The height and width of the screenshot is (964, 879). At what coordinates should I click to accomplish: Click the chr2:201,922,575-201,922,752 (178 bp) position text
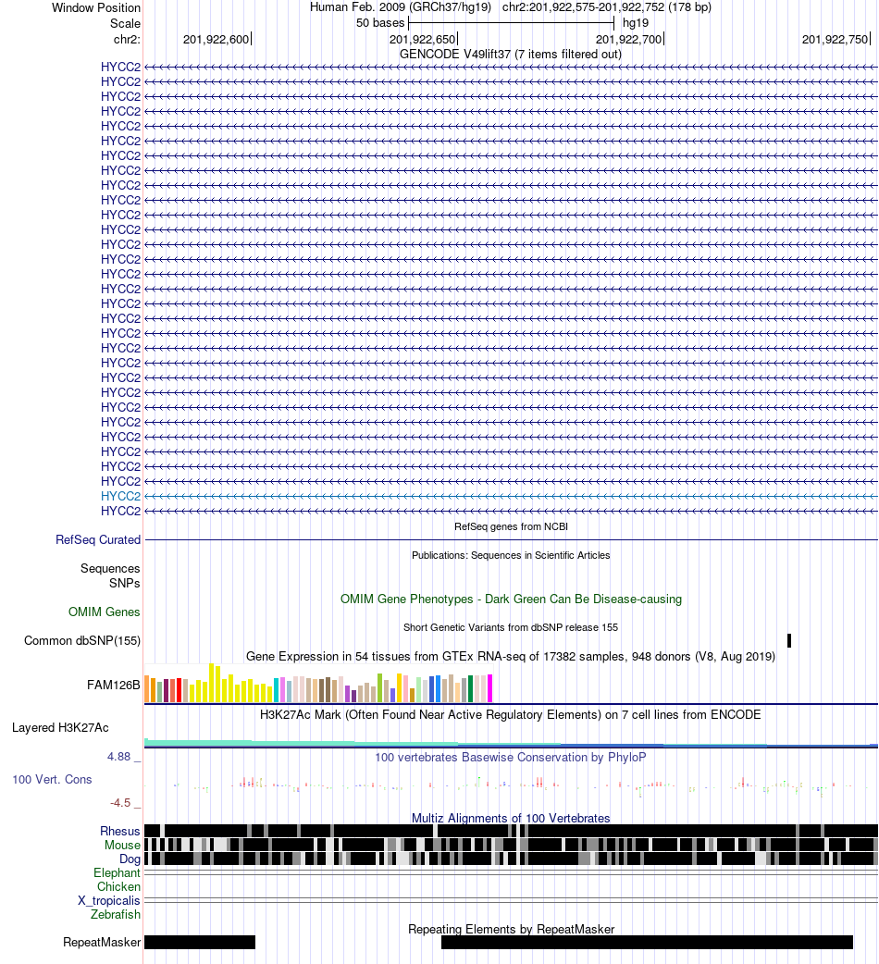[x=607, y=7]
